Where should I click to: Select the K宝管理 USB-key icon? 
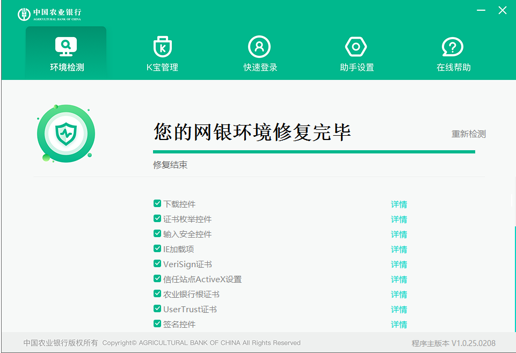(x=162, y=46)
